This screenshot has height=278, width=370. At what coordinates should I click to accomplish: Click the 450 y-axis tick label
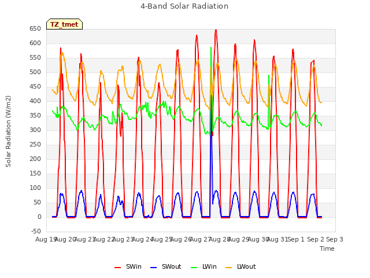pyautogui.click(x=35, y=86)
